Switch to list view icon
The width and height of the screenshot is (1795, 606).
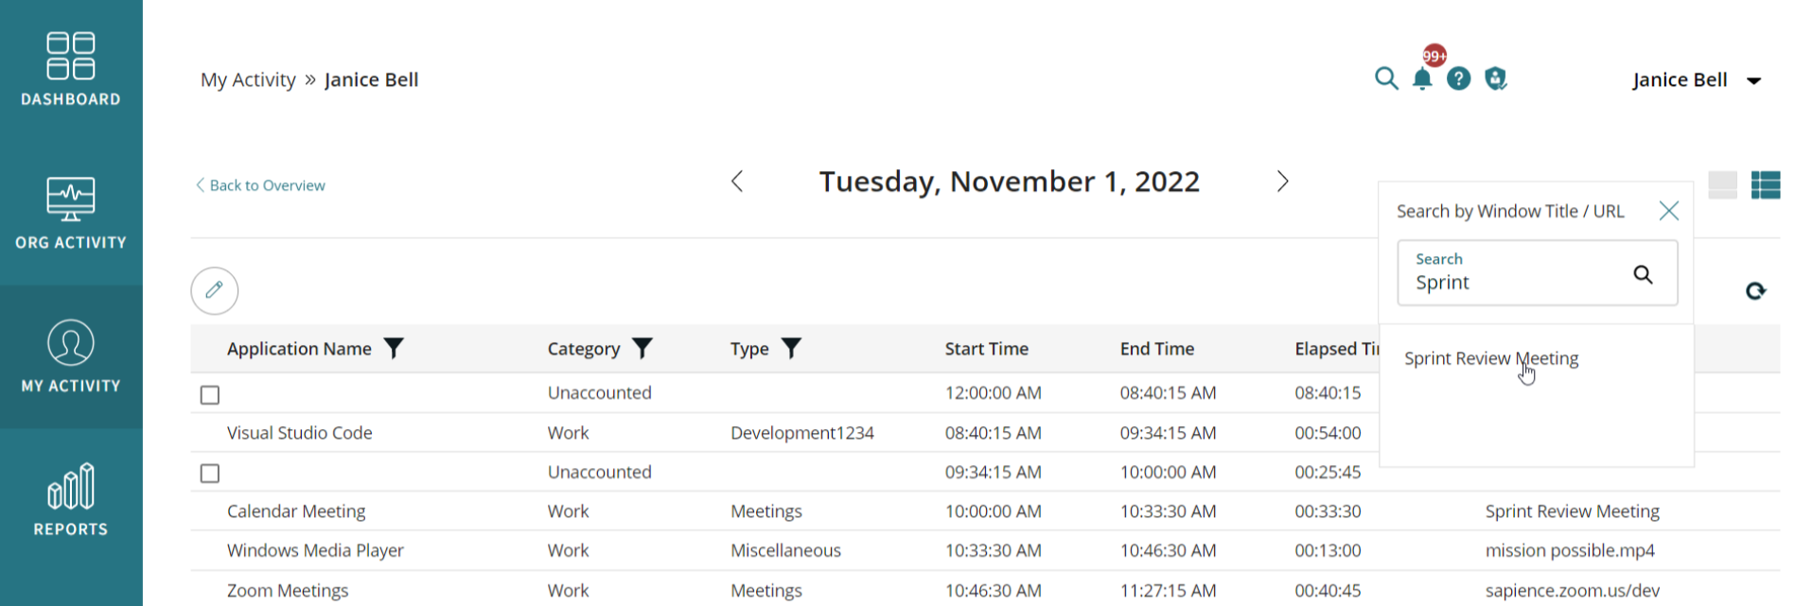coord(1766,185)
